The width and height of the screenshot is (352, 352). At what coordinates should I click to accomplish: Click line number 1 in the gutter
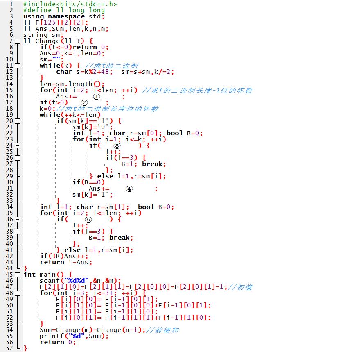tap(11, 4)
